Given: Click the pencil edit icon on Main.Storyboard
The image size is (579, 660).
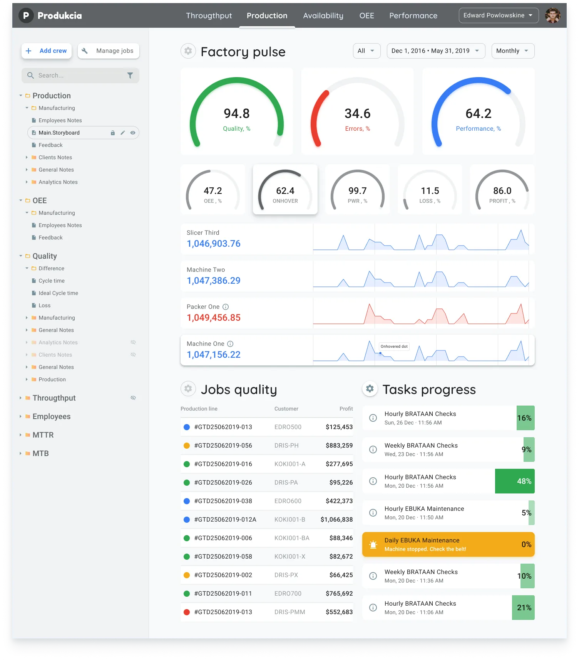Looking at the screenshot, I should click(123, 133).
